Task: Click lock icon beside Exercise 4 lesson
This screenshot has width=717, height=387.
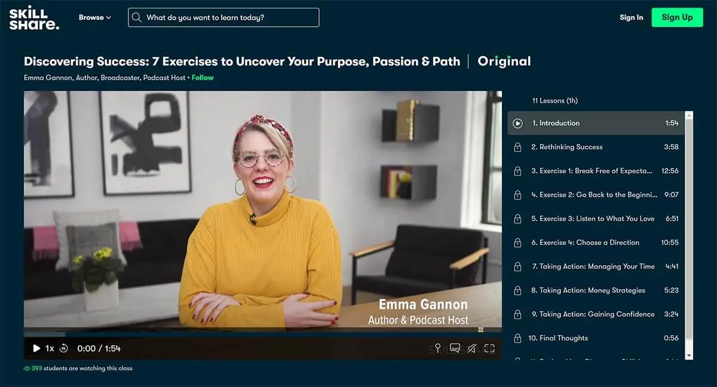Action: point(518,242)
